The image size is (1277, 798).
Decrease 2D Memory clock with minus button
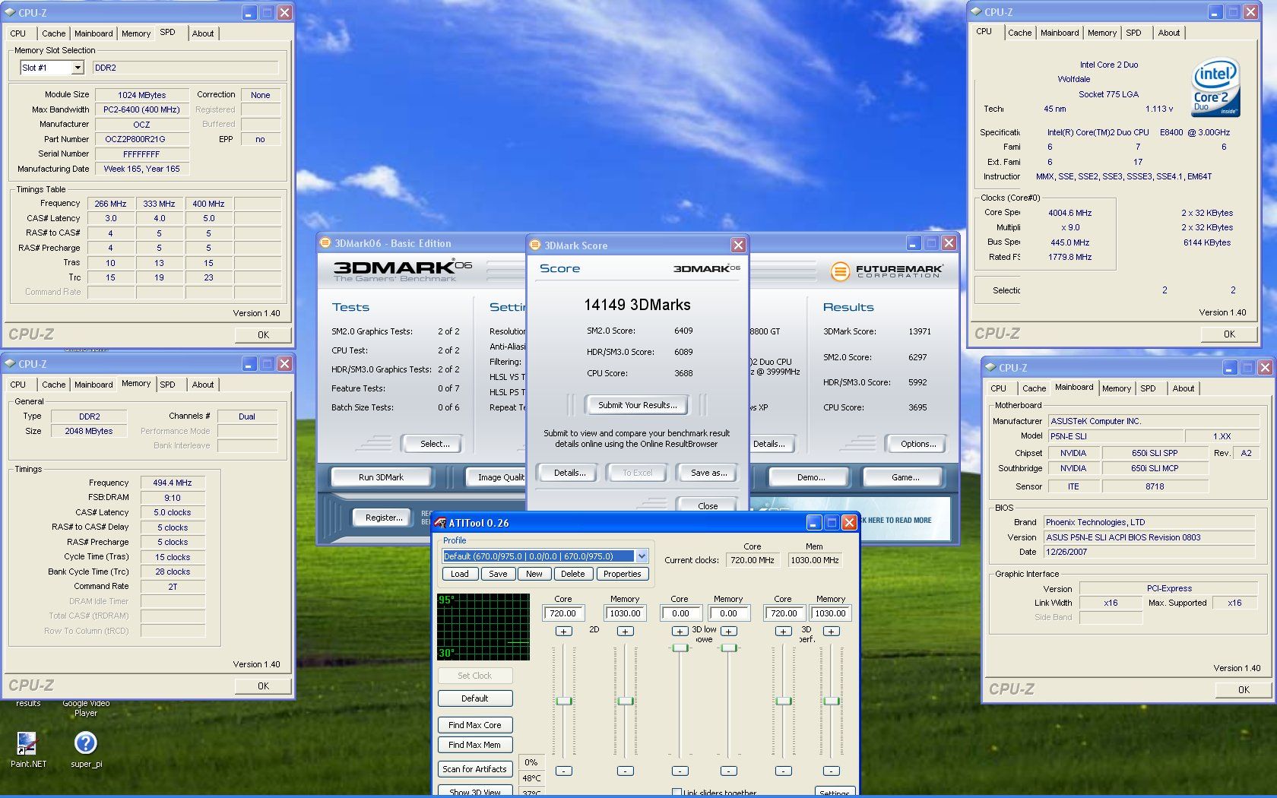coord(625,771)
